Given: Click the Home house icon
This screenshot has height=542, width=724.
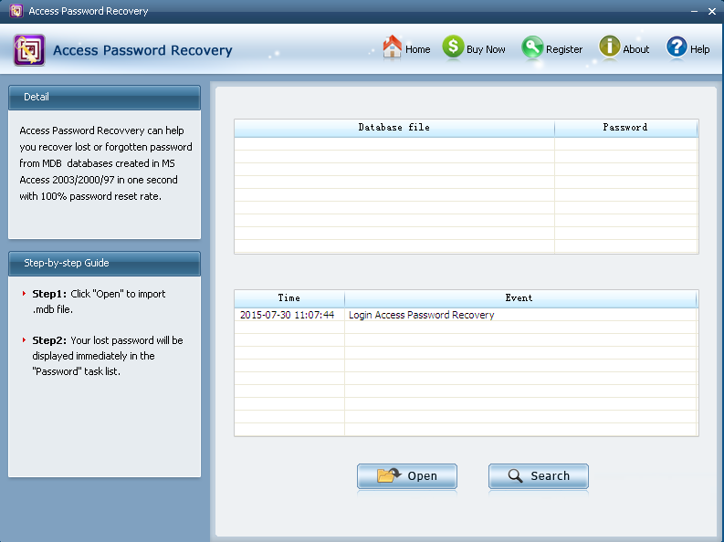Looking at the screenshot, I should [392, 47].
